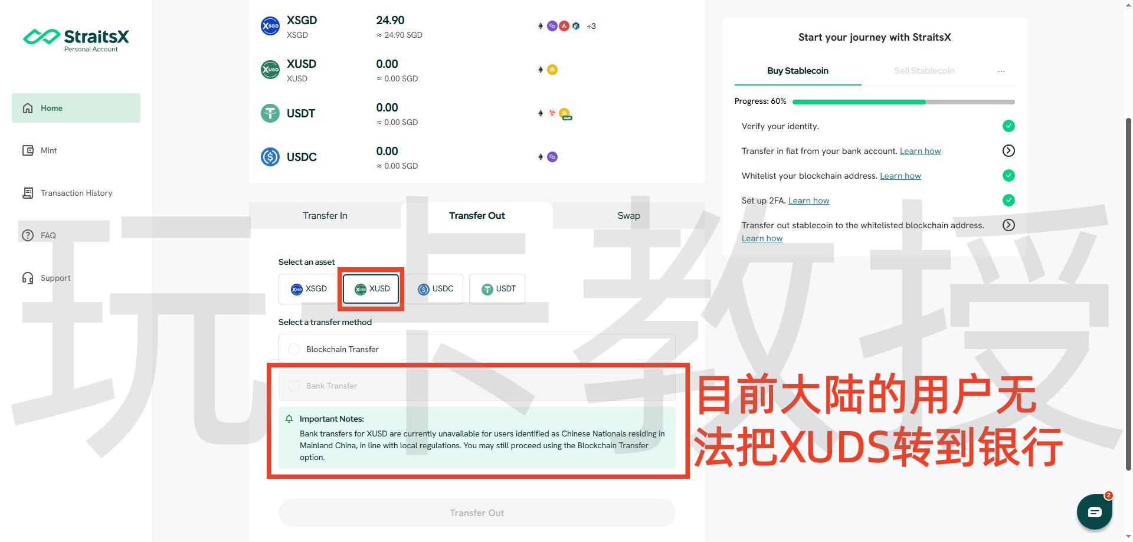The height and width of the screenshot is (542, 1133).
Task: Expand the transfer in fiat step arrow
Action: pyautogui.click(x=1008, y=151)
